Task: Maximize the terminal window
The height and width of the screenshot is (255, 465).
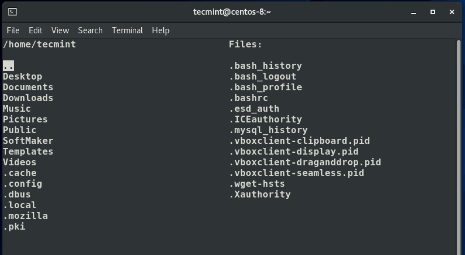Action: point(433,11)
